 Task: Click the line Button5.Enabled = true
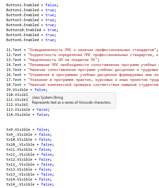pos(31,35)
